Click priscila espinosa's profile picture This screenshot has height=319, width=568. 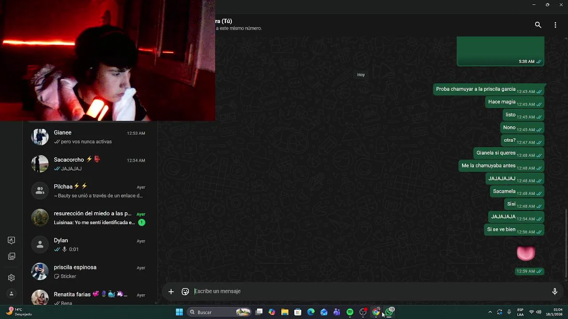point(40,272)
